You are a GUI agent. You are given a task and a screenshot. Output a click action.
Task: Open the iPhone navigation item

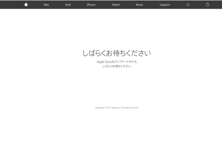tap(91, 5)
